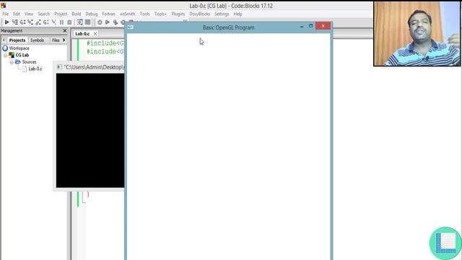Open the Search menu
The height and width of the screenshot is (260, 462).
pyautogui.click(x=43, y=14)
